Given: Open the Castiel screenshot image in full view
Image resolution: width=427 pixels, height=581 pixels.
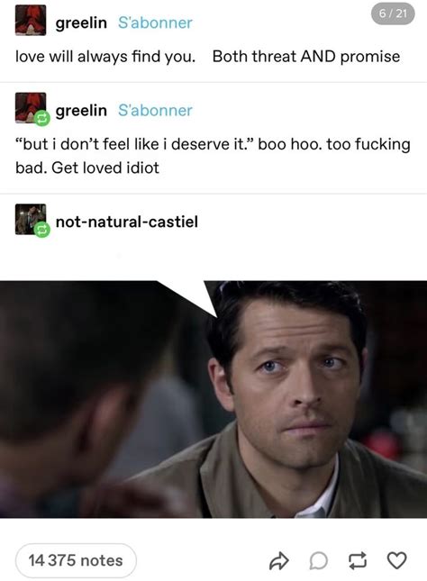Looking at the screenshot, I should 213,399.
